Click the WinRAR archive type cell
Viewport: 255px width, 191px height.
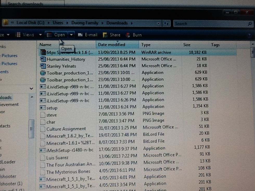[156, 52]
